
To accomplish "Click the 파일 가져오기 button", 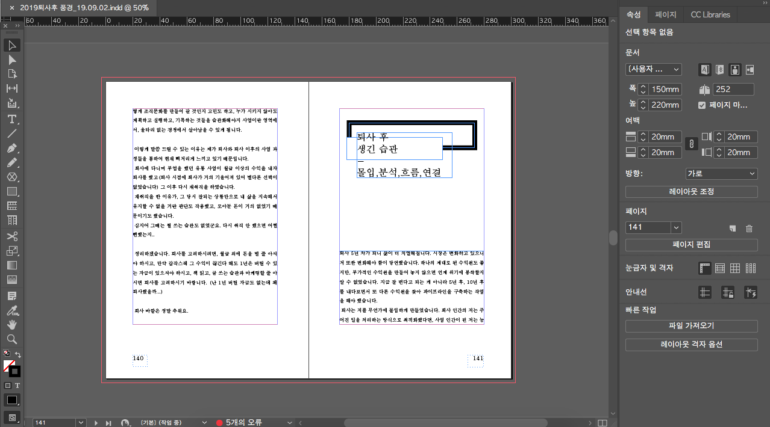I will tap(691, 326).
